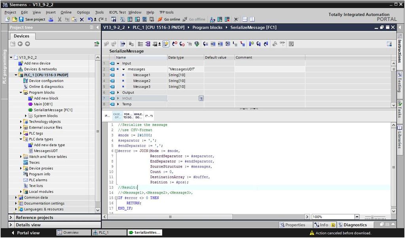This screenshot has width=405, height=238.
Task: Expand the Output section
Action: (118, 93)
